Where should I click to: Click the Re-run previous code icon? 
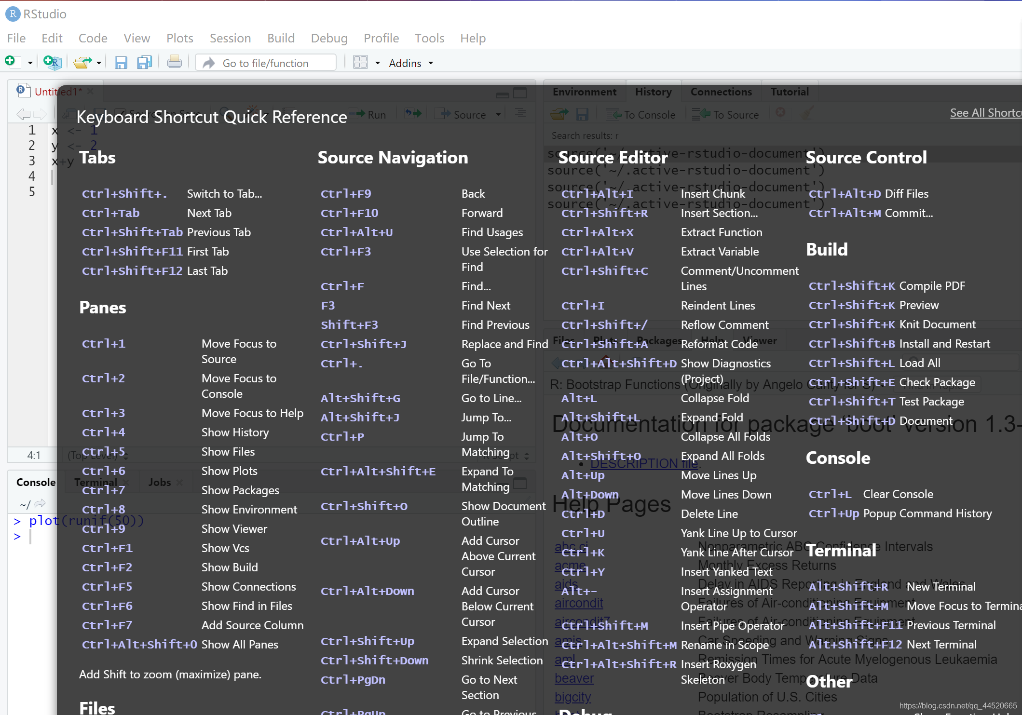413,114
